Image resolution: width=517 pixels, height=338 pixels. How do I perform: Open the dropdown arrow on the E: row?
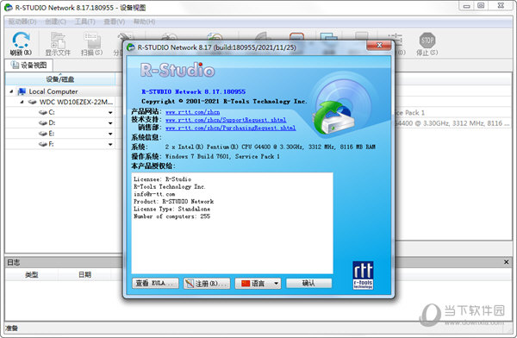coord(110,134)
